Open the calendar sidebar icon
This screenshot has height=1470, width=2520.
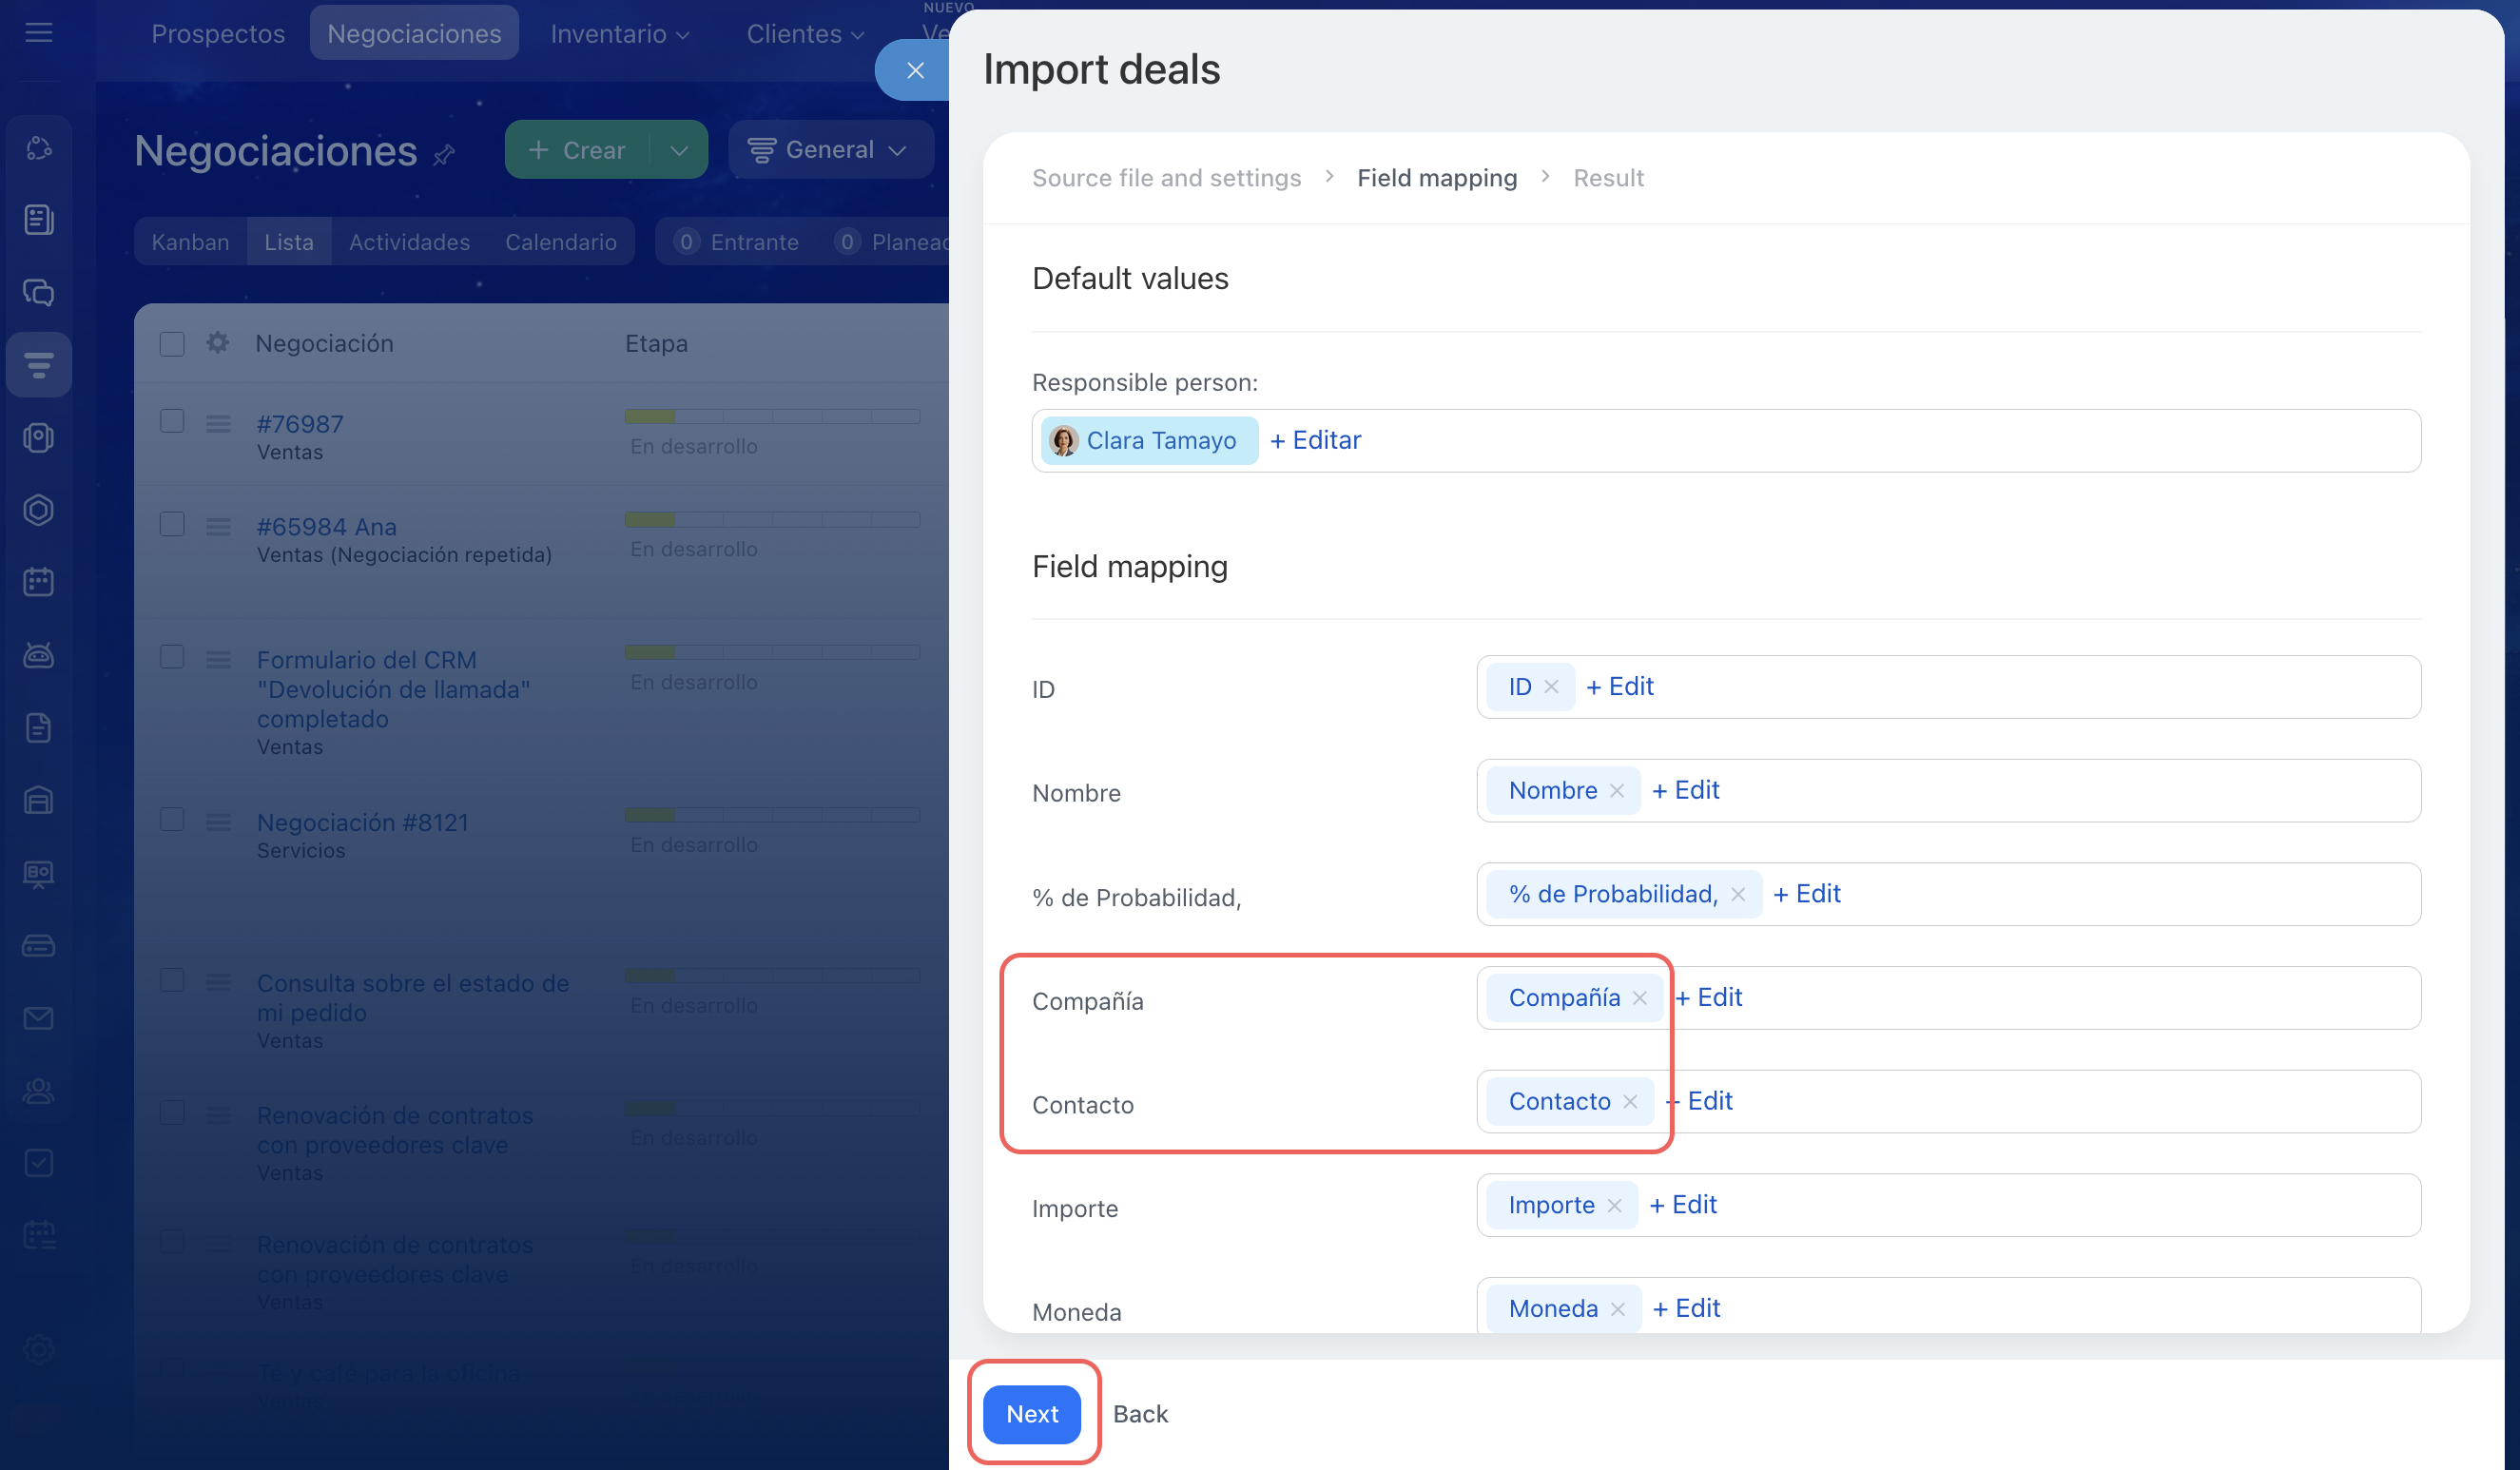click(38, 582)
